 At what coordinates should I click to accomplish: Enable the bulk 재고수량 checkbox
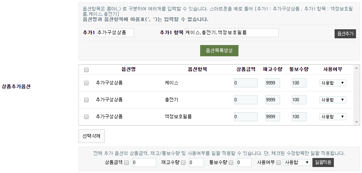point(183,162)
